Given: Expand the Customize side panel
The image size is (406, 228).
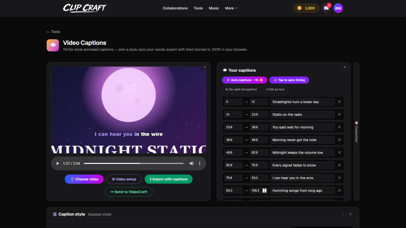Looking at the screenshot, I should pyautogui.click(x=357, y=131).
